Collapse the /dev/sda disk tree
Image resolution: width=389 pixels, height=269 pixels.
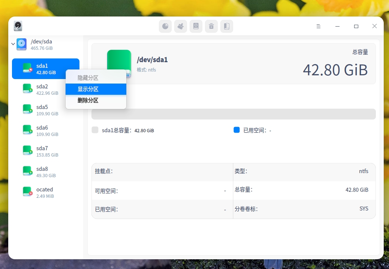click(13, 44)
